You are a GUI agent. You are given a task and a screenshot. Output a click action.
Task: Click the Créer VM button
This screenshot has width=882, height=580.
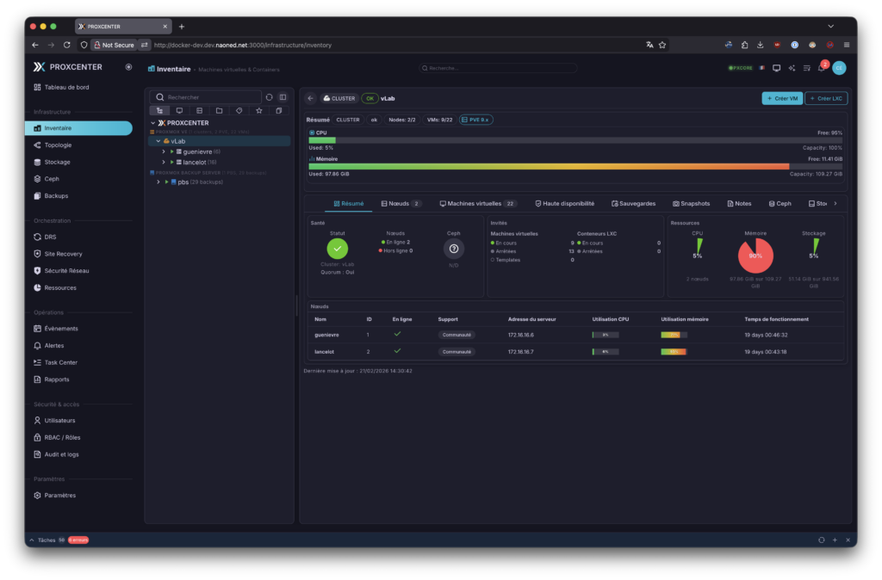781,98
